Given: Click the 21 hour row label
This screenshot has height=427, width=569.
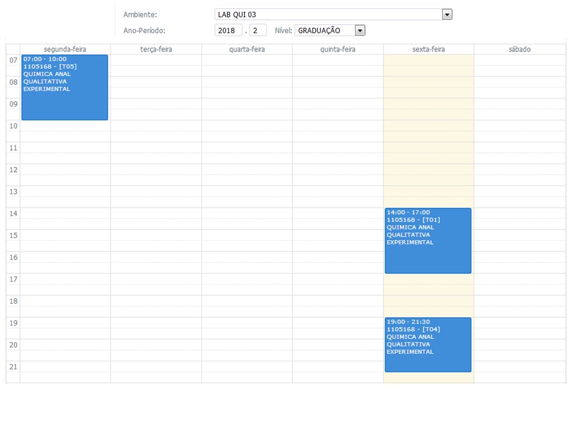Looking at the screenshot, I should (x=13, y=367).
